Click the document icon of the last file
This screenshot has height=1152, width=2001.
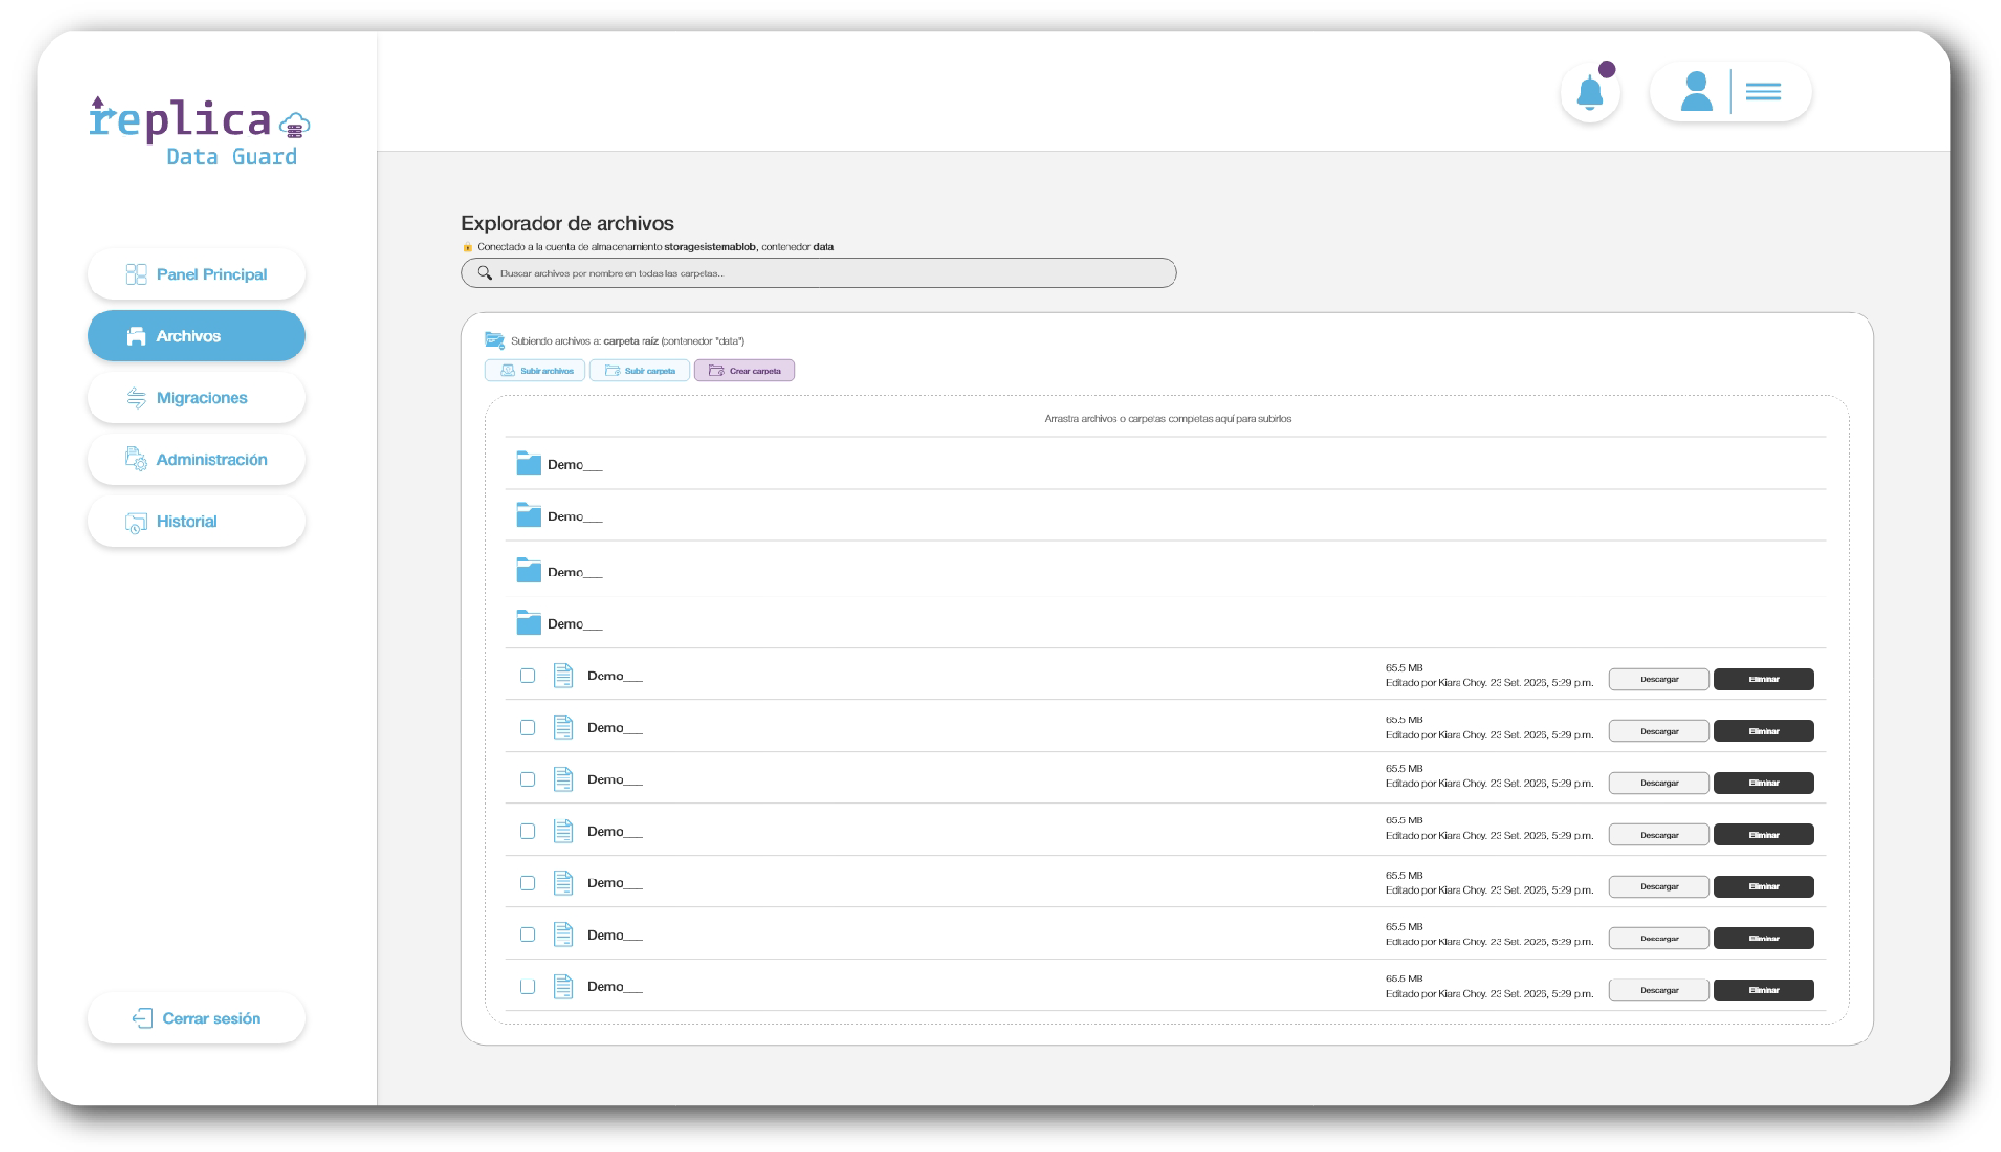tap(563, 986)
